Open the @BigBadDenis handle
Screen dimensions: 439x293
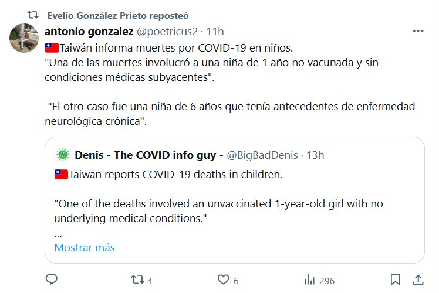263,155
